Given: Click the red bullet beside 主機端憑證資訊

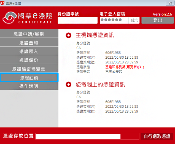Looking at the screenshot, I should (69, 35).
